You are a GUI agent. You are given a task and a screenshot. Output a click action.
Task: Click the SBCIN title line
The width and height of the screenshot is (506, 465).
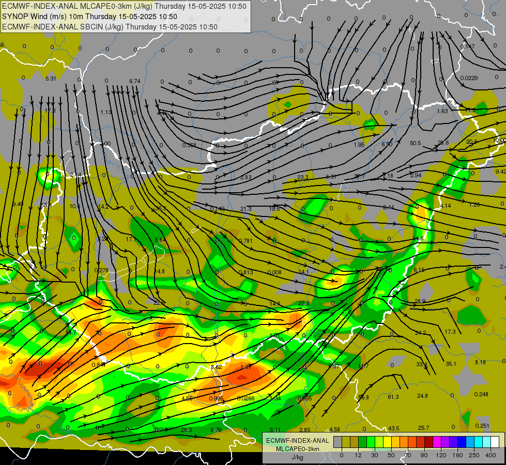tap(110, 27)
